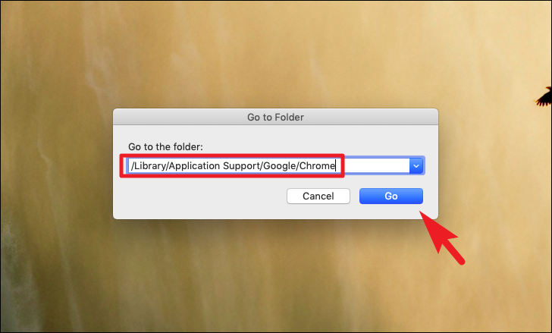The width and height of the screenshot is (552, 333).
Task: Click the Go to Folder title bar
Action: coord(276,117)
